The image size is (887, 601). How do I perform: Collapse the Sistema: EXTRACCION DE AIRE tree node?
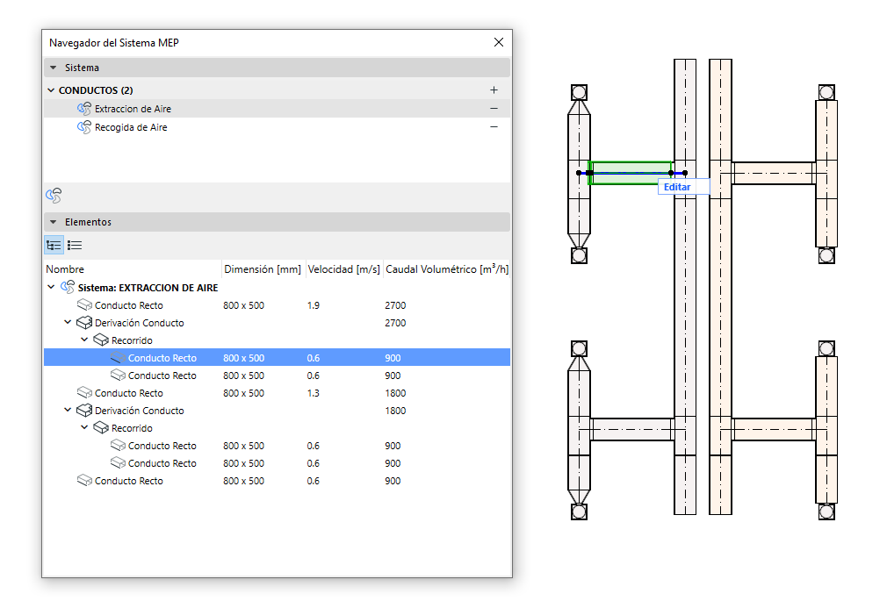click(51, 288)
